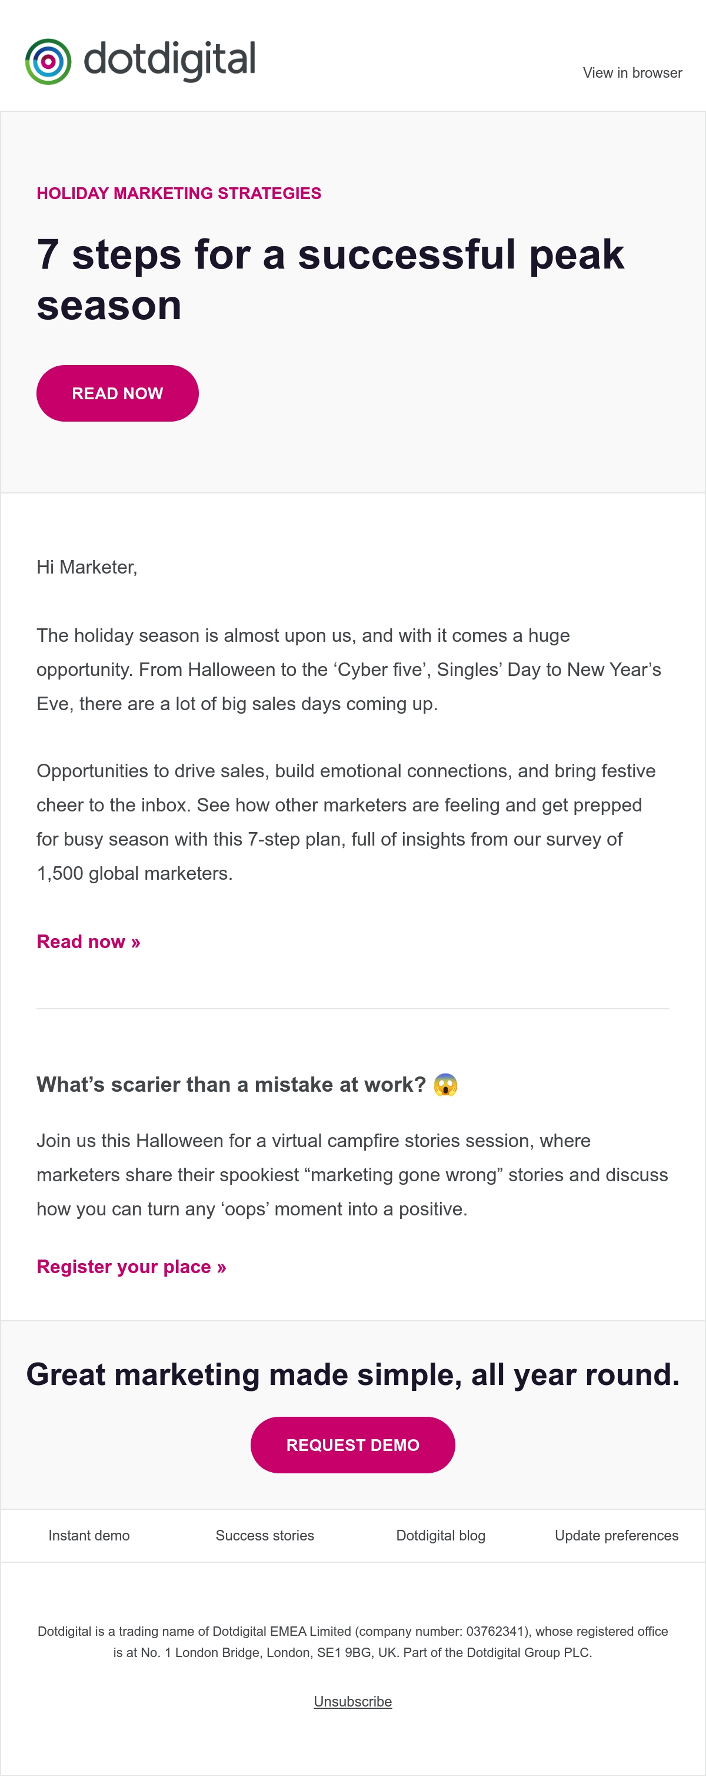
Task: Open Update preferences link
Action: pos(617,1535)
